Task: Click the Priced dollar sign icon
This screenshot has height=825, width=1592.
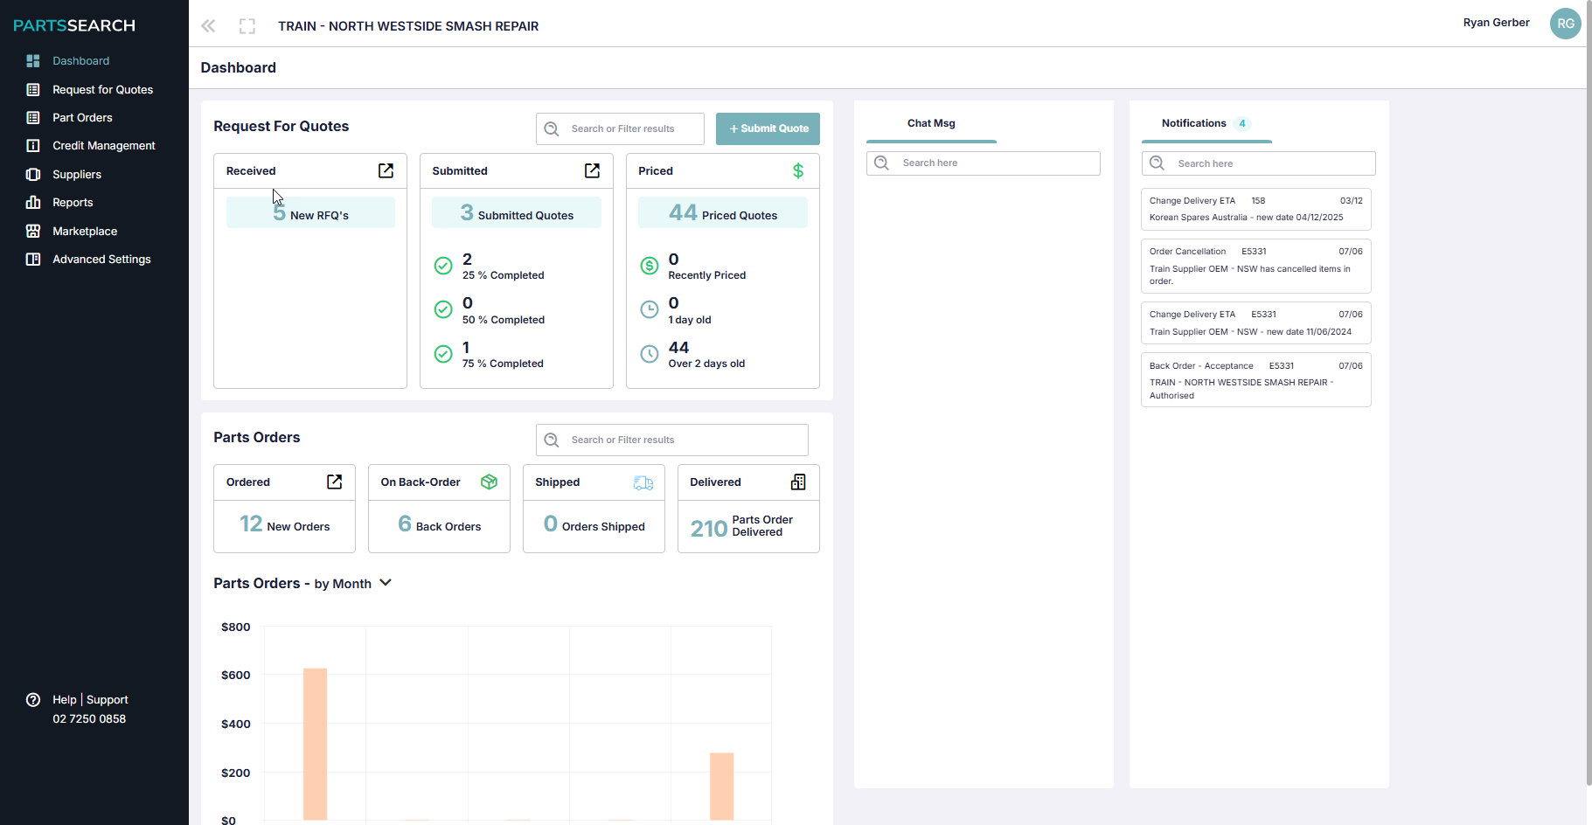Action: tap(797, 170)
